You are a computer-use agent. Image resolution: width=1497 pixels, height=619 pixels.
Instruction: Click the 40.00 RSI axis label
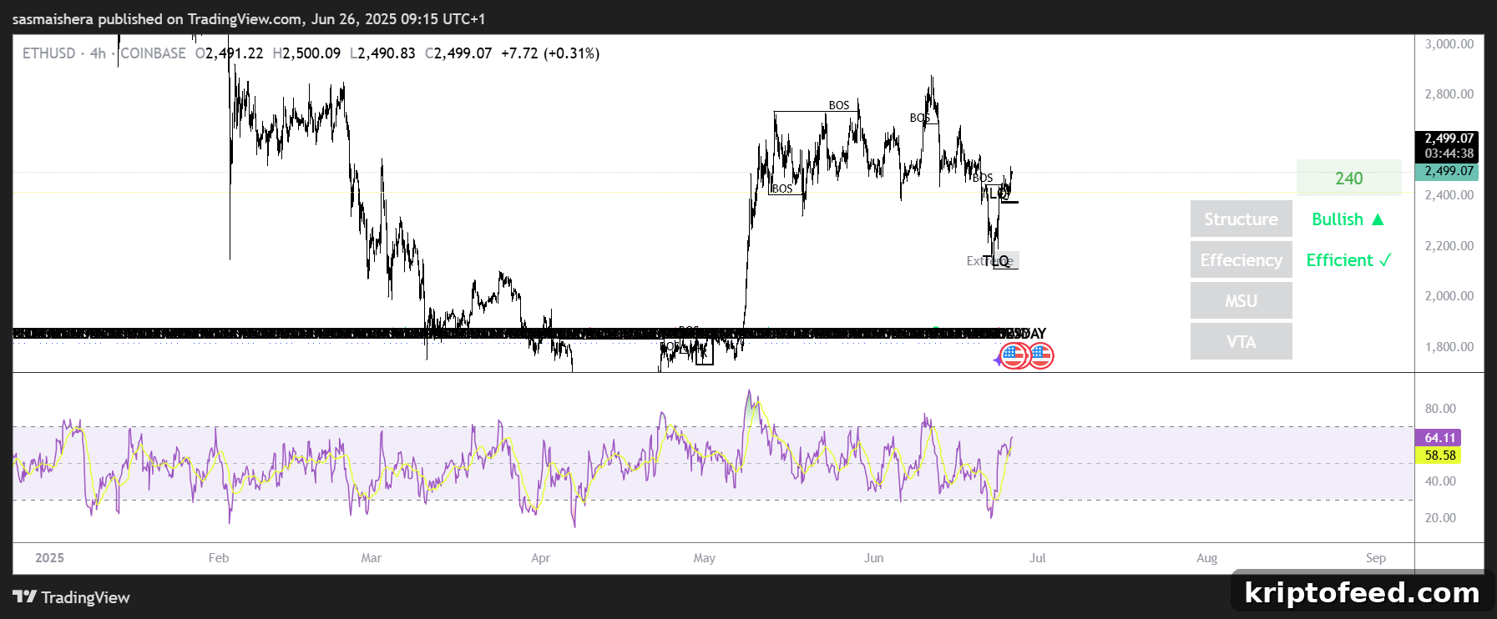tap(1440, 481)
